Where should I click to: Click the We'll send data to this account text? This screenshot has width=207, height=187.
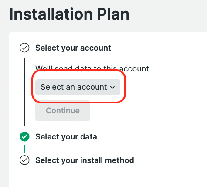coord(92,68)
